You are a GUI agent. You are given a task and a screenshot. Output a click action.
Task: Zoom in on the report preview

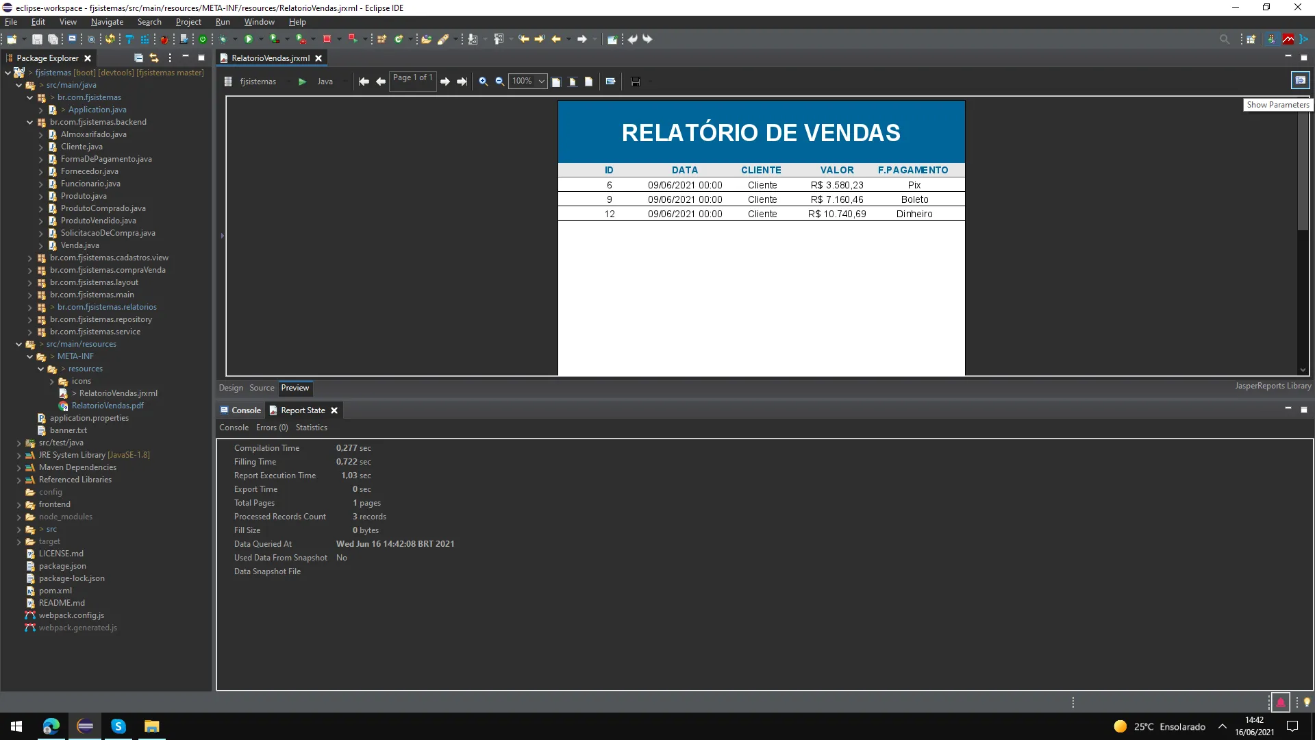pyautogui.click(x=483, y=82)
